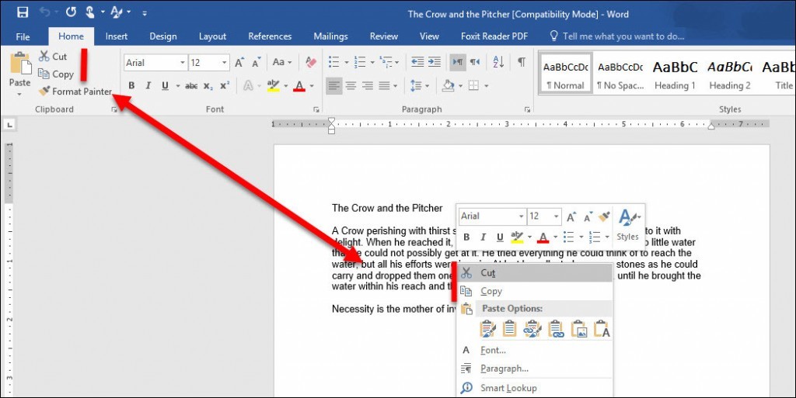Image resolution: width=796 pixels, height=398 pixels.
Task: Click Keep Source Formatting paste option icon
Action: pyautogui.click(x=487, y=329)
